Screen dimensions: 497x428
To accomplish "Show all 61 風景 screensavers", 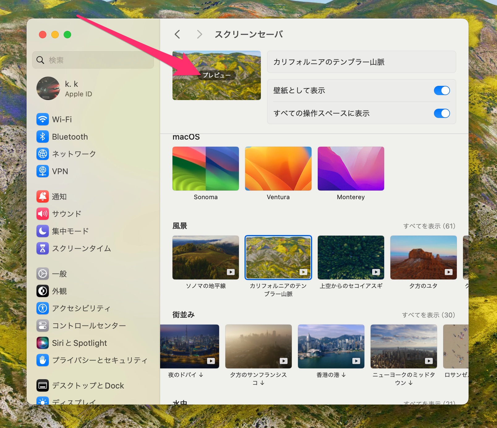I will (x=429, y=226).
